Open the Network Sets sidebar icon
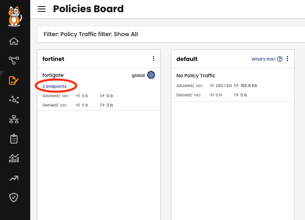Viewport: 305px width, 220px height. coord(14,119)
